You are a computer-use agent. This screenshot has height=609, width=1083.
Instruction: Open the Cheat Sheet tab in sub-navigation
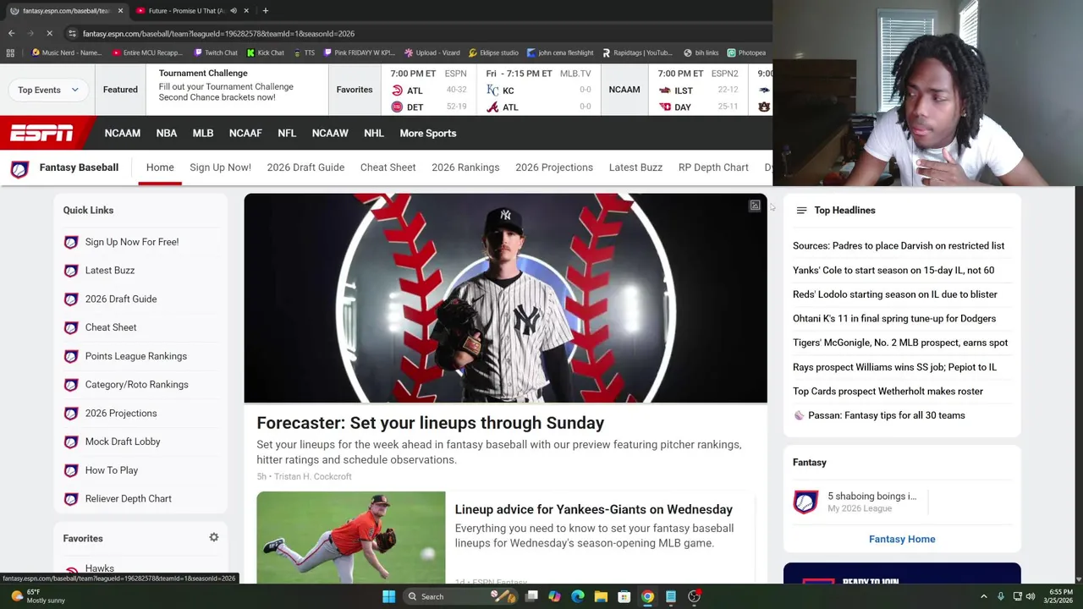click(x=388, y=167)
